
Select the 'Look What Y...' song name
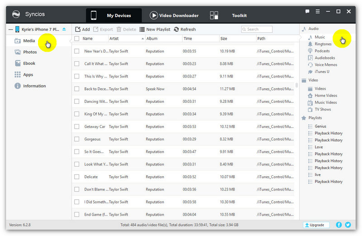[96, 164]
